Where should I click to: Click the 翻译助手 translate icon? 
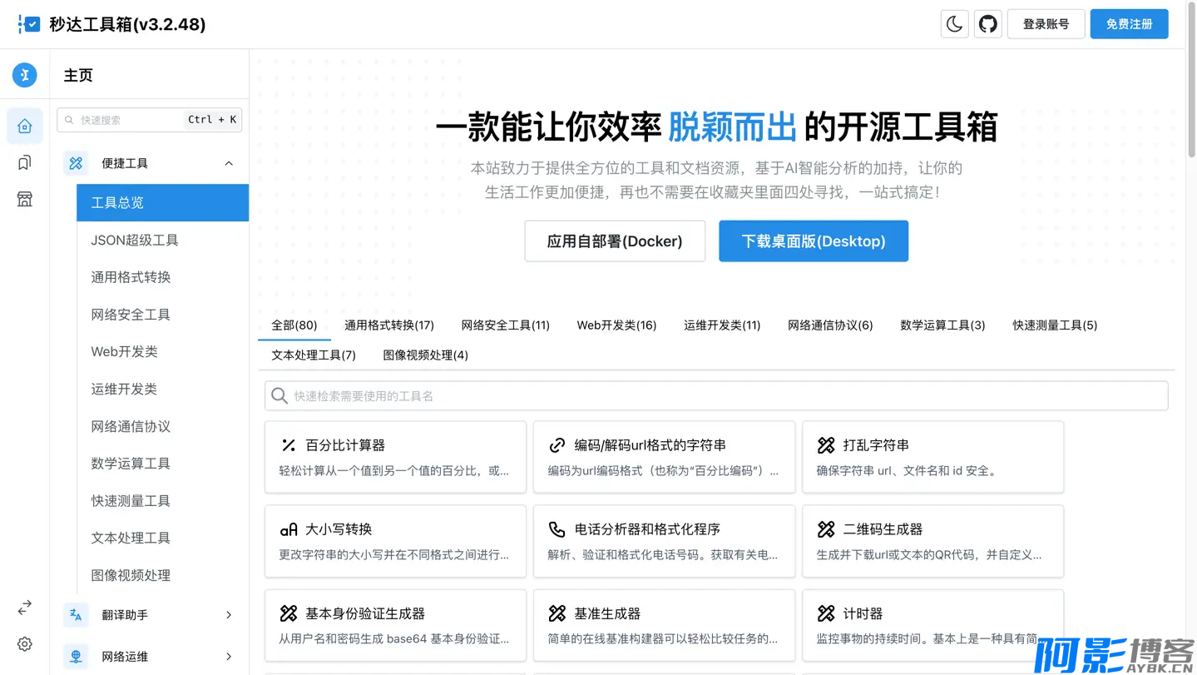[76, 615]
